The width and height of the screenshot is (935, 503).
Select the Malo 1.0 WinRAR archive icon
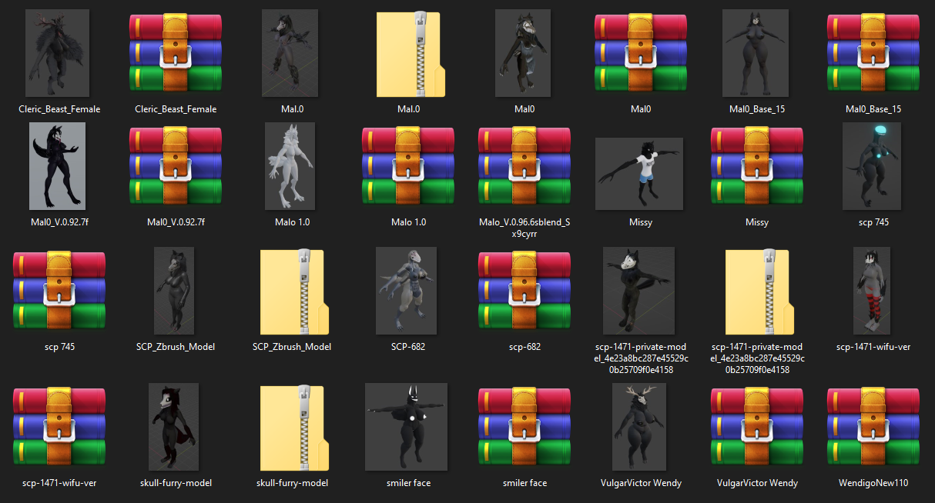[408, 166]
